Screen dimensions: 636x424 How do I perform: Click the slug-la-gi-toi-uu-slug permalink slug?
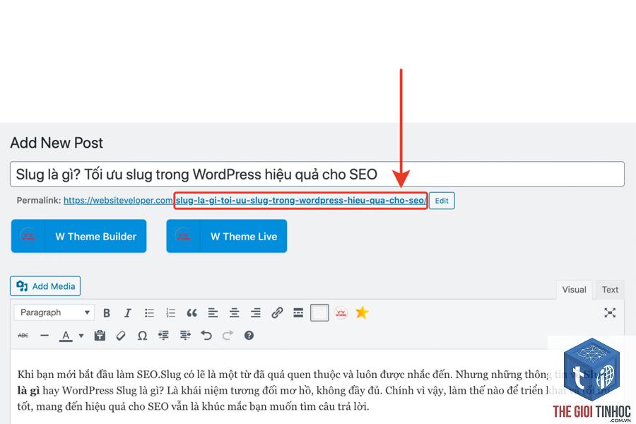[300, 201]
